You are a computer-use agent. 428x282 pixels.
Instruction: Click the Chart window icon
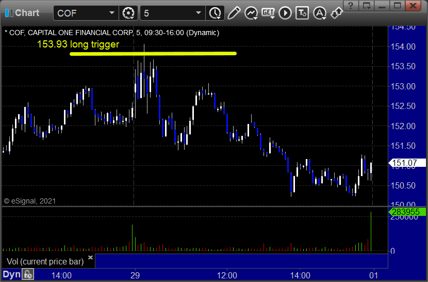pos(9,13)
